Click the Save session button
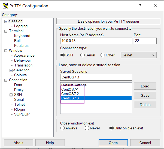The height and width of the screenshot is (149, 164). pyautogui.click(x=145, y=95)
